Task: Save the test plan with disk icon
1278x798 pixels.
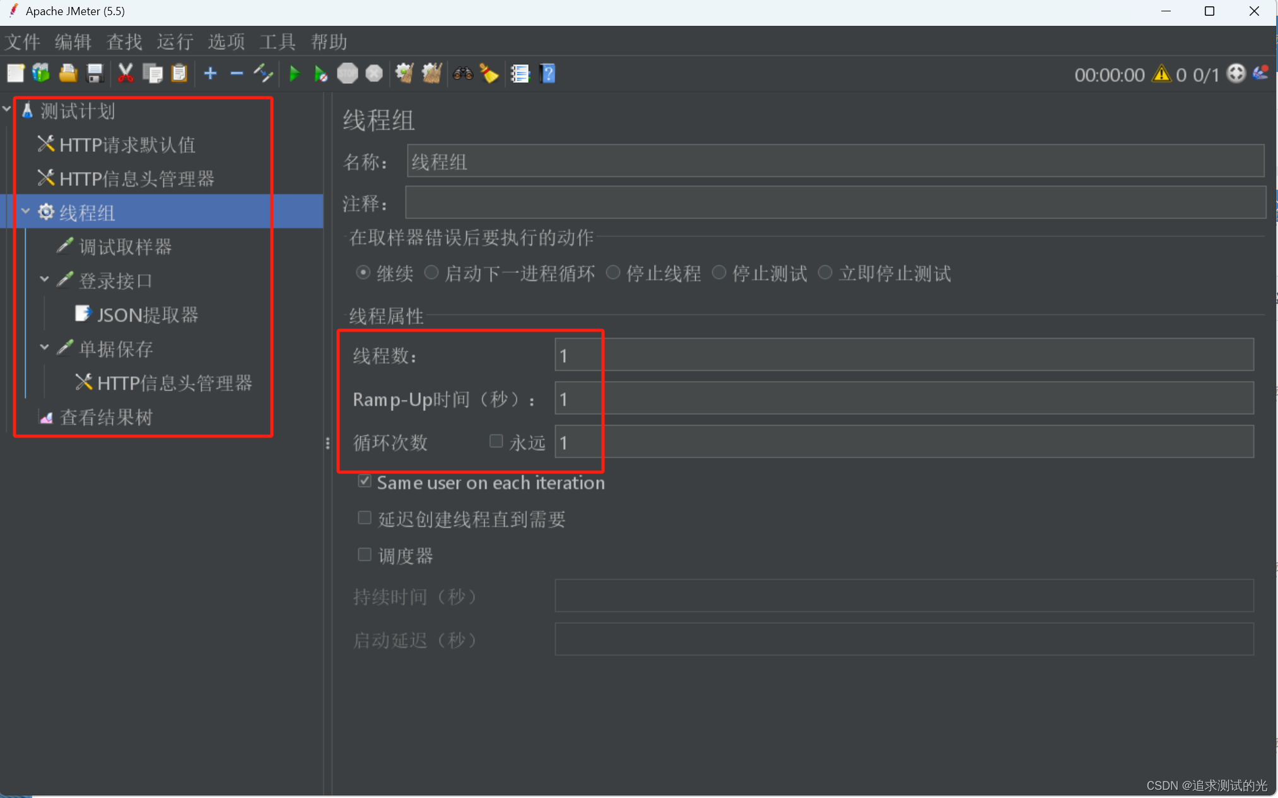Action: [95, 74]
